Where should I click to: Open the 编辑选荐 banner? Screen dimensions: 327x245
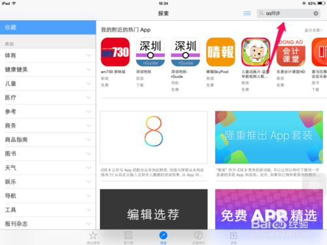pos(154,209)
